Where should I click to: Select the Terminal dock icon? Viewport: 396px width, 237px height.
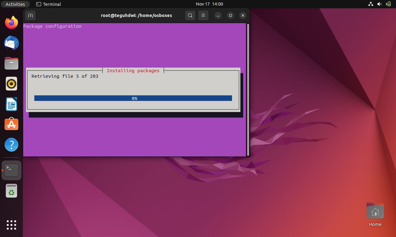[11, 170]
